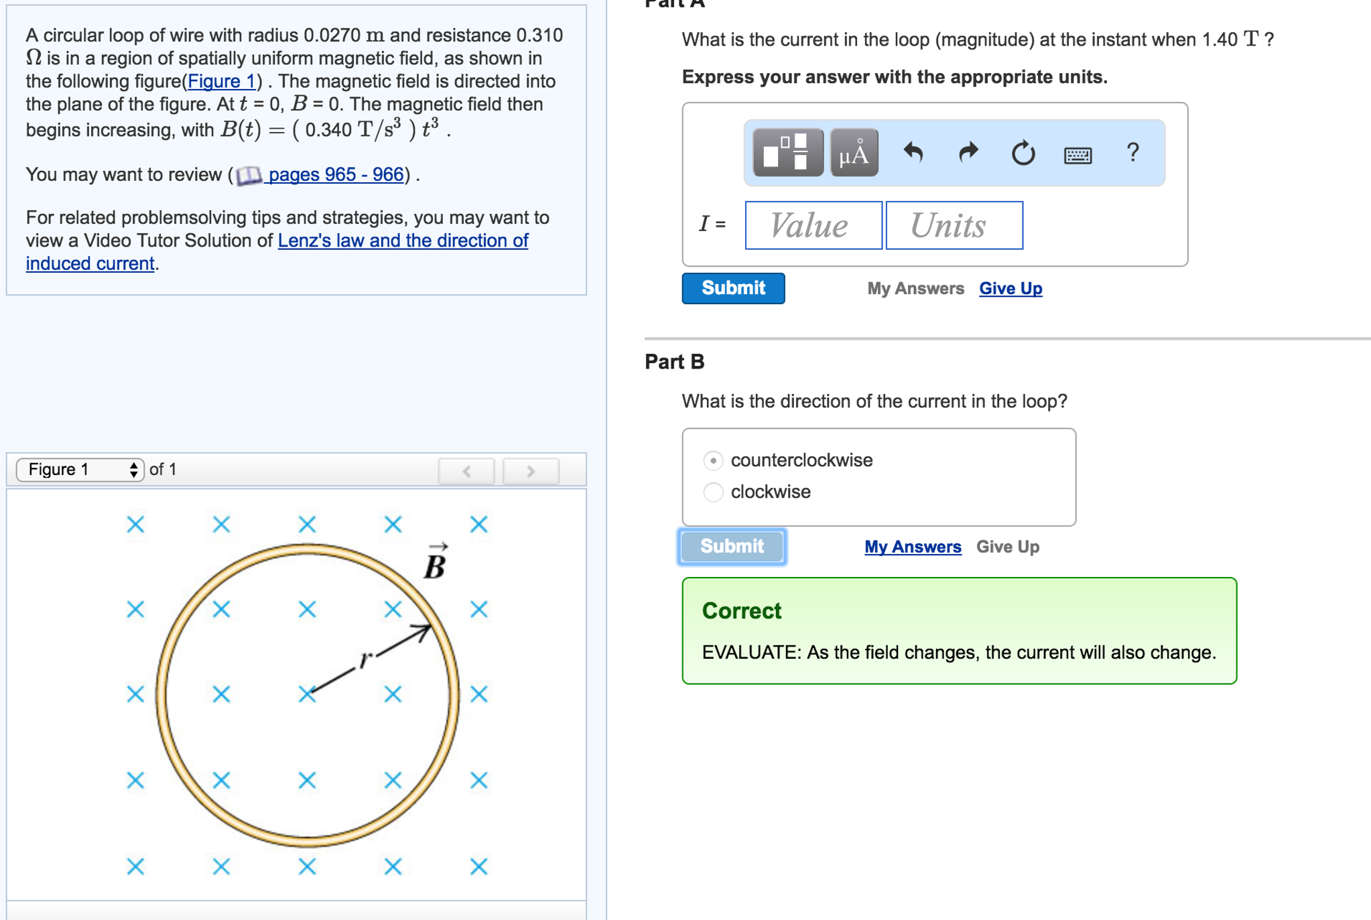Viewport: 1371px width, 920px height.
Task: Click the undo arrow icon
Action: pyautogui.click(x=913, y=153)
